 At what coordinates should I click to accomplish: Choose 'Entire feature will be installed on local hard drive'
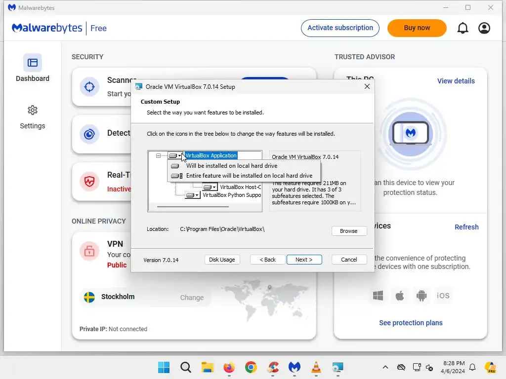[244, 176]
